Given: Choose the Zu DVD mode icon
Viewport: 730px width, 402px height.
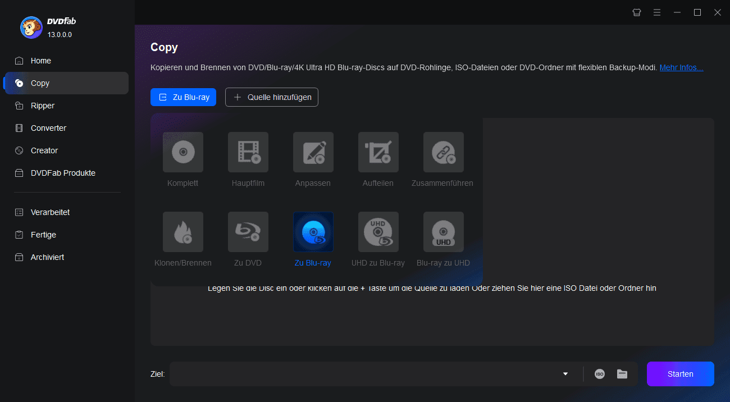Looking at the screenshot, I should (x=248, y=232).
